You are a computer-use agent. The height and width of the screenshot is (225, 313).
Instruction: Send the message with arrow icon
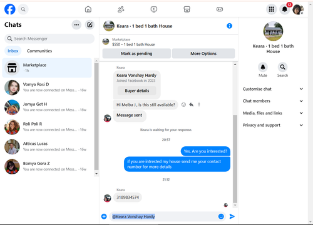[232, 216]
